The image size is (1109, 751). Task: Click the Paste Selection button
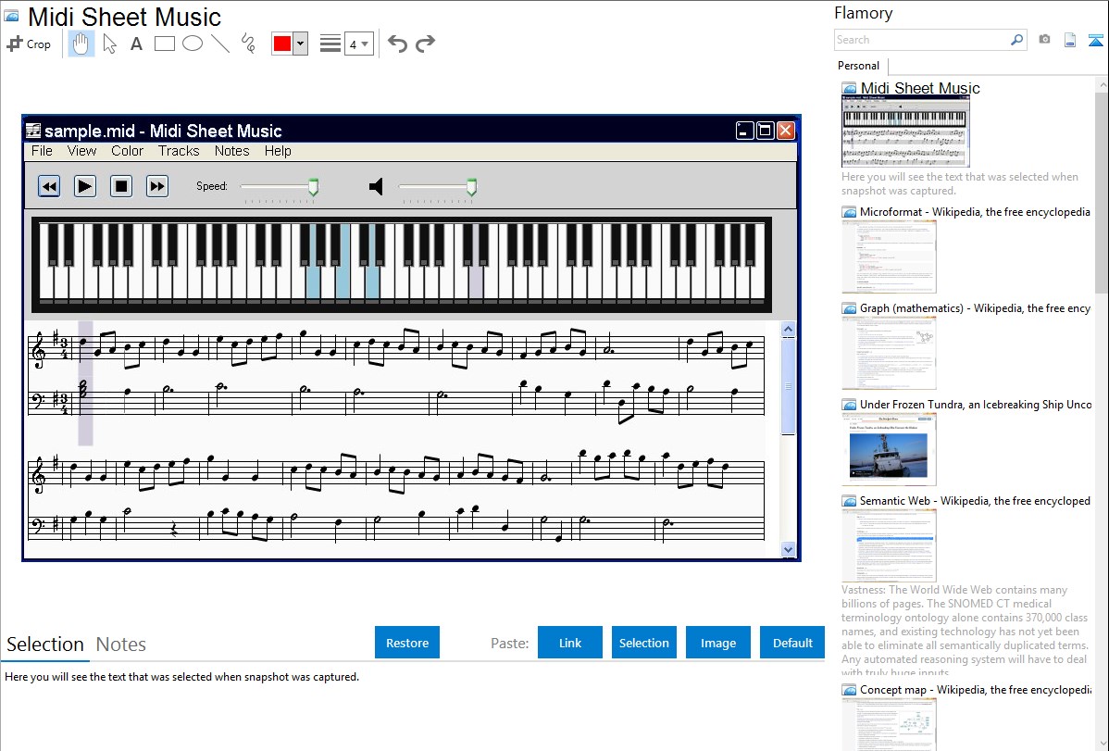(644, 643)
